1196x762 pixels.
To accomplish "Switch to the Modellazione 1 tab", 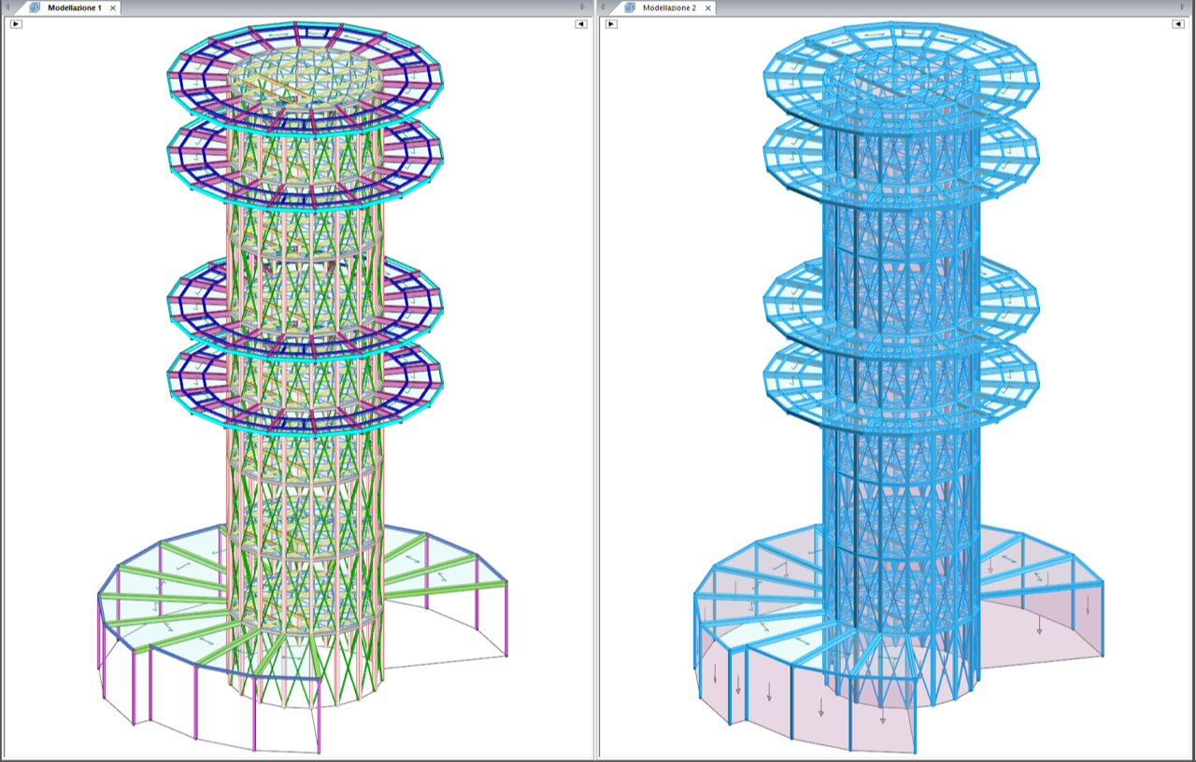I will tap(74, 7).
